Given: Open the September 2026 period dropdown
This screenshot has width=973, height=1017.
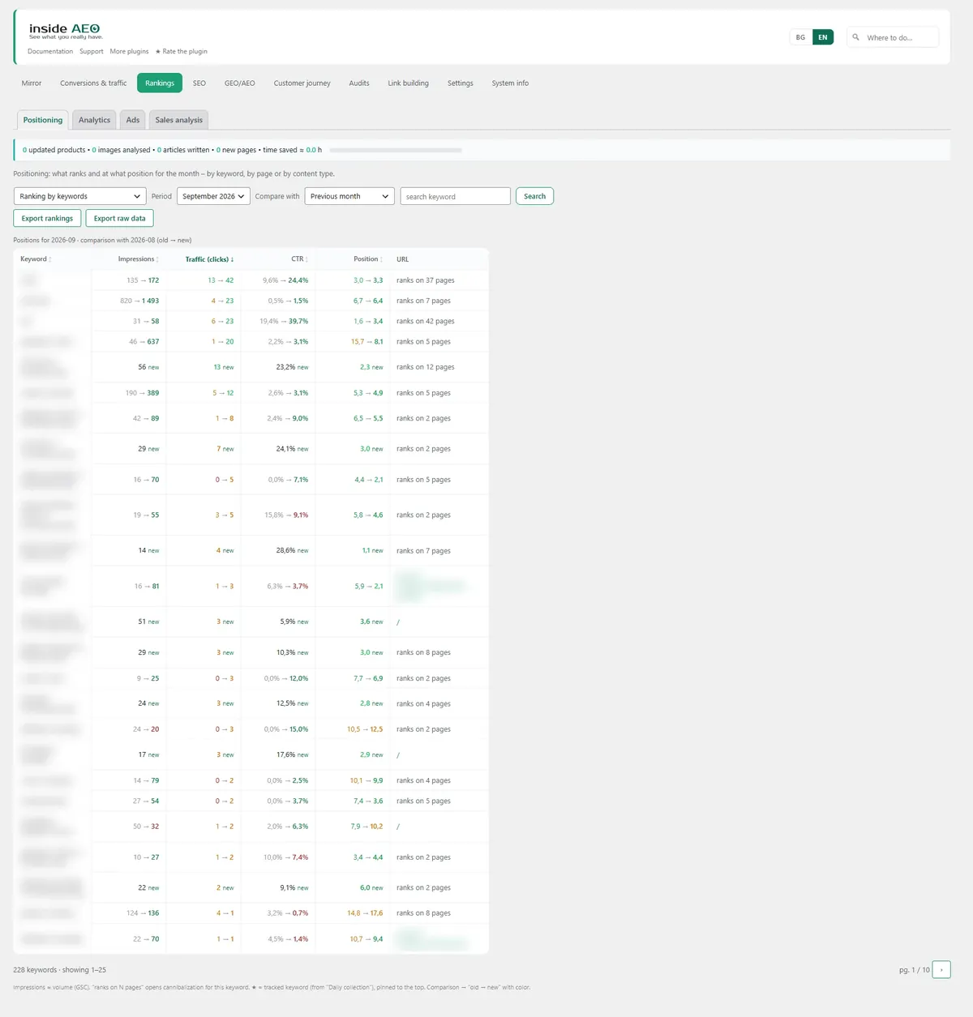Looking at the screenshot, I should [213, 196].
